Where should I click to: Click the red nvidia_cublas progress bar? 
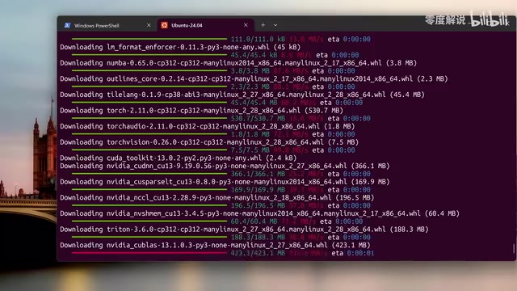coord(149,253)
